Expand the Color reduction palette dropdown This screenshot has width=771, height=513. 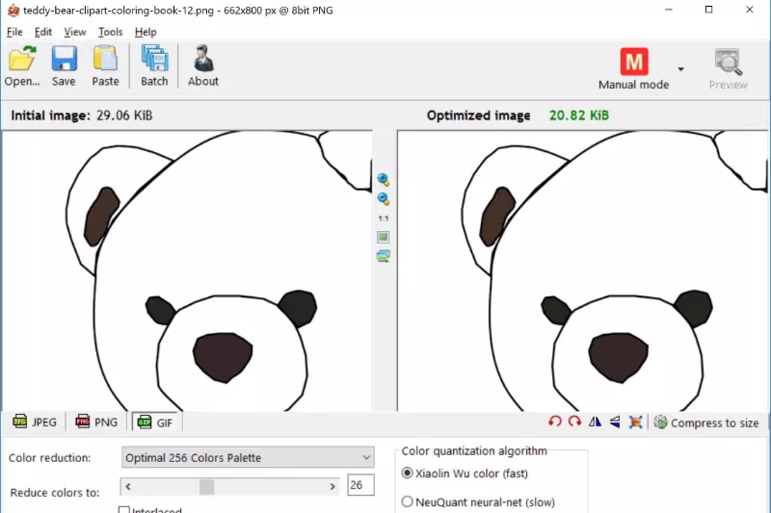coord(365,457)
